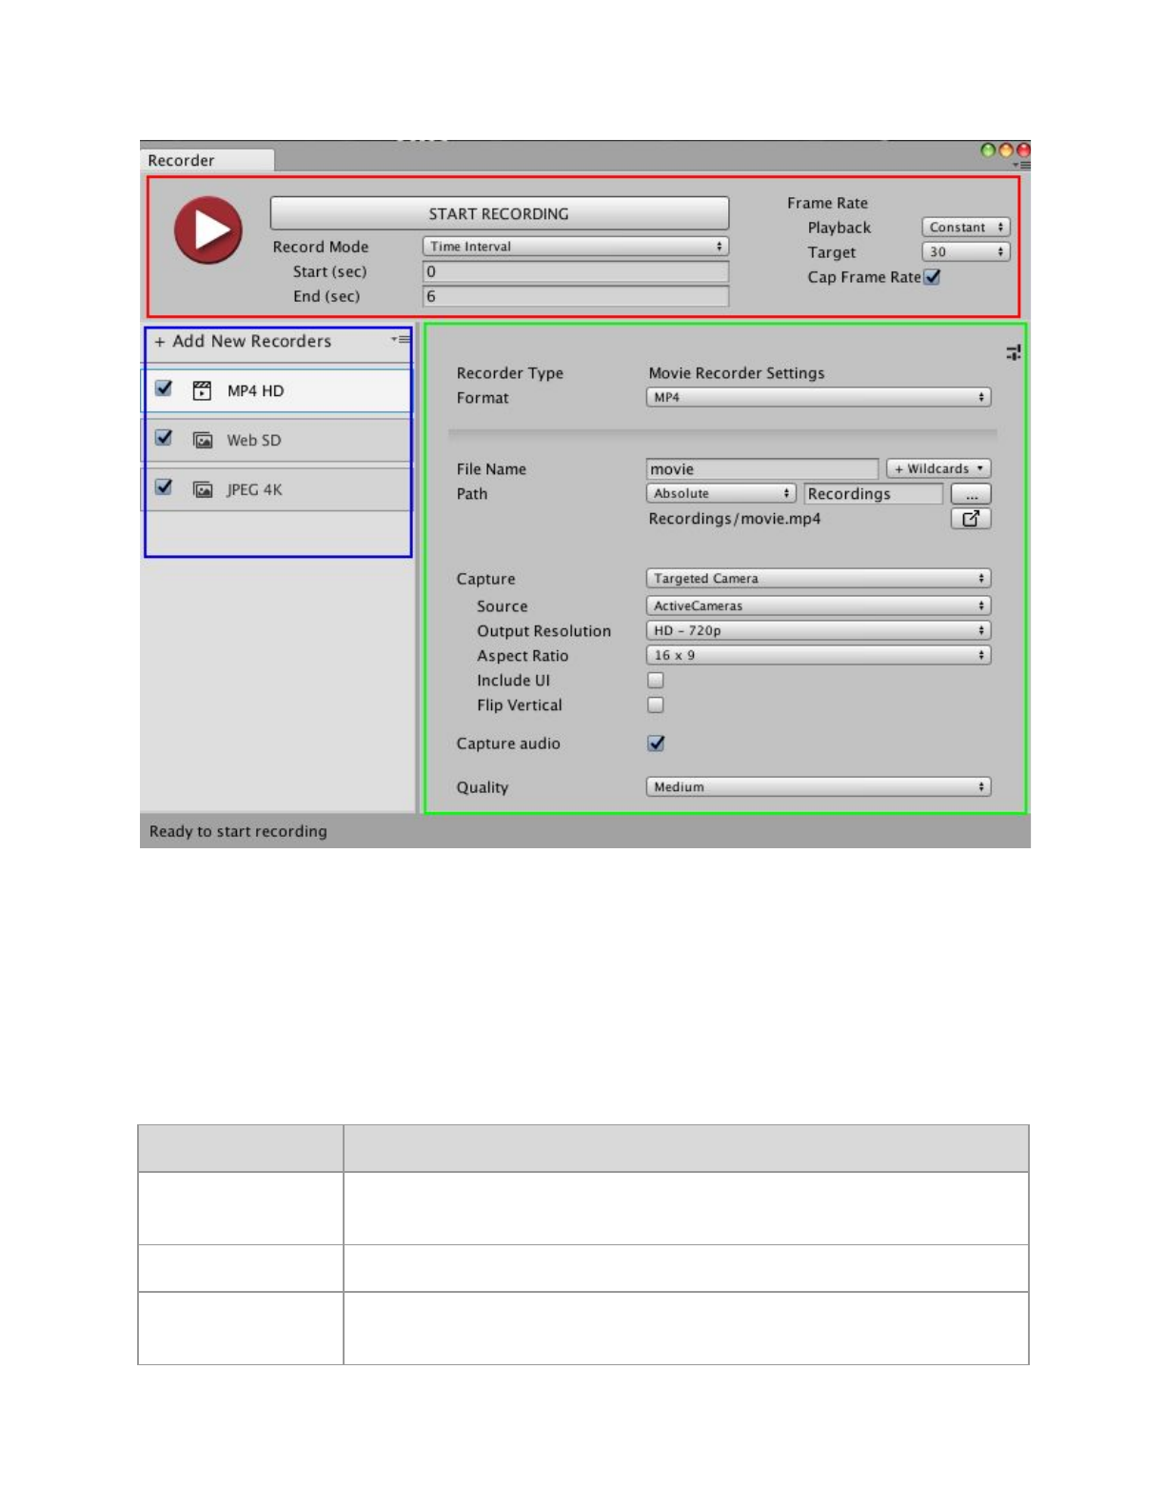The width and height of the screenshot is (1165, 1508).
Task: Open the Target frame rate 30 dropdown
Action: click(965, 251)
